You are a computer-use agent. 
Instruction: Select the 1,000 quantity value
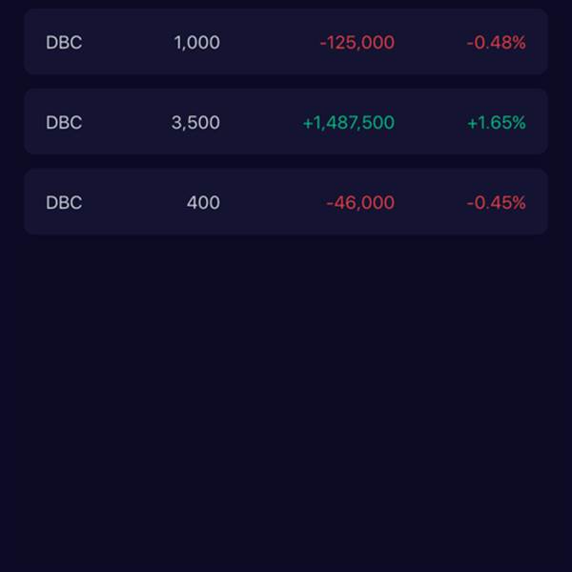[197, 42]
